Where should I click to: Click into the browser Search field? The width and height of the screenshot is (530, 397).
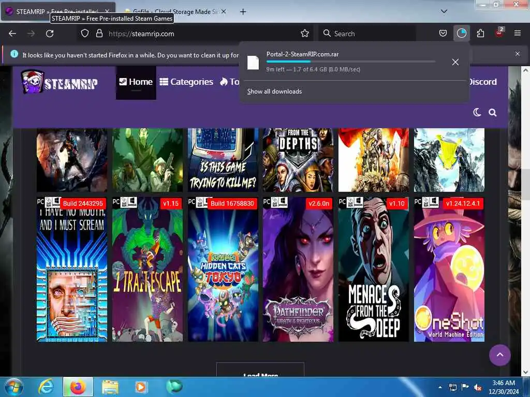[367, 34]
